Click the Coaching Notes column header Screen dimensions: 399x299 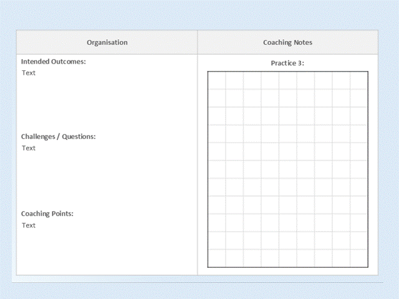click(x=287, y=42)
